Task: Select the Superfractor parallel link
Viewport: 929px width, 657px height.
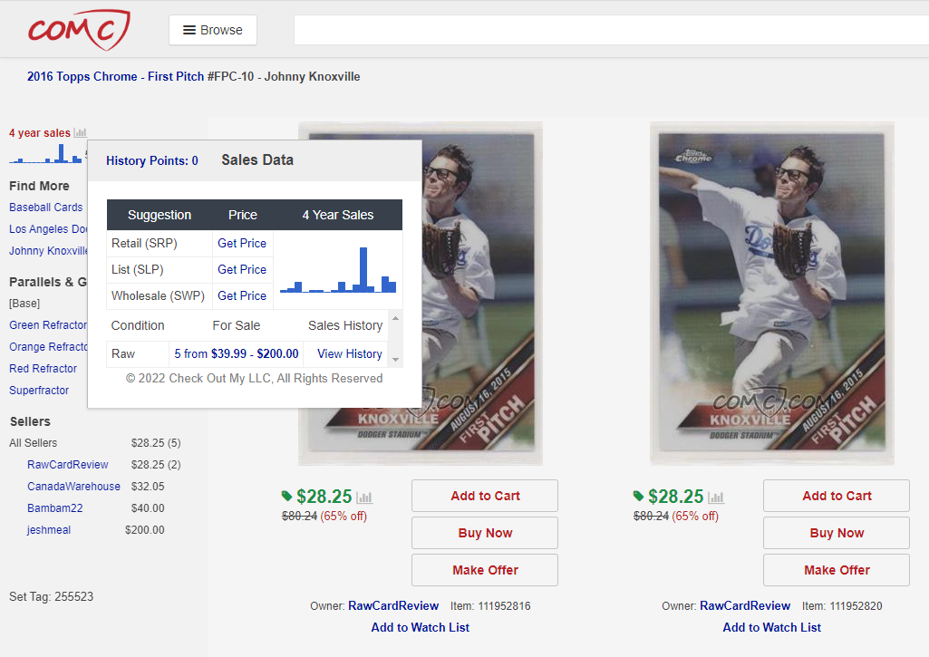Action: pyautogui.click(x=39, y=391)
